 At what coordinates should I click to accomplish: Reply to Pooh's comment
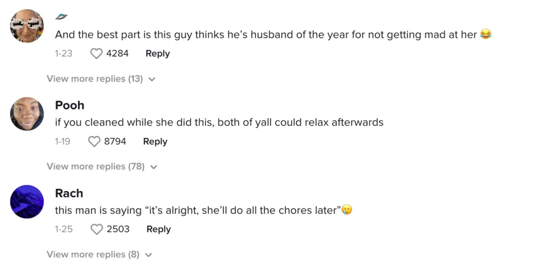click(155, 142)
